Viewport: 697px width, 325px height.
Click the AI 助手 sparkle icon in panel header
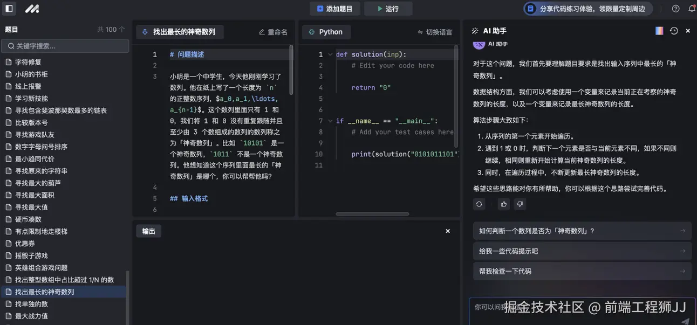[x=474, y=30]
